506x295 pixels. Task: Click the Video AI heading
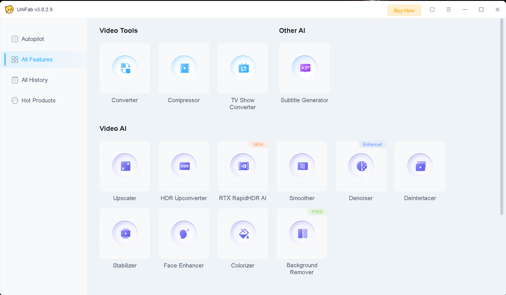point(113,129)
